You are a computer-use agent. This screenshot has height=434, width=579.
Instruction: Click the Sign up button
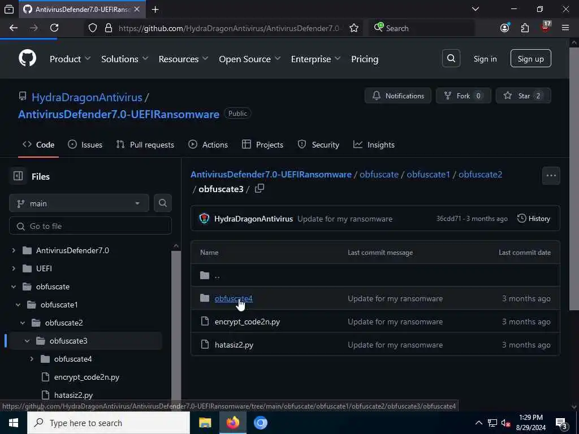click(530, 58)
